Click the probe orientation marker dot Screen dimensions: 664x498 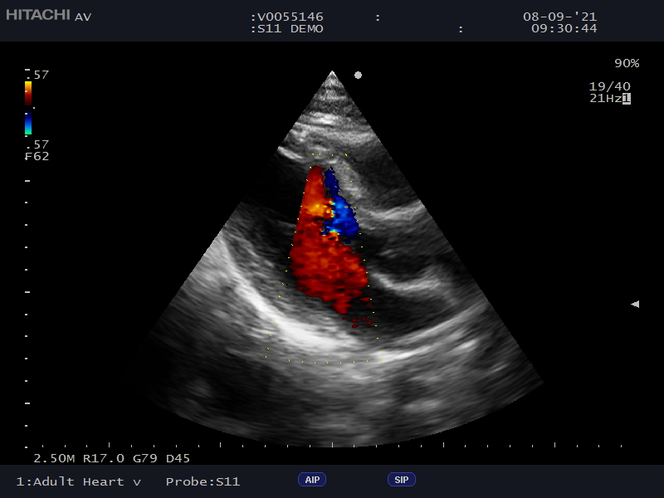(358, 75)
